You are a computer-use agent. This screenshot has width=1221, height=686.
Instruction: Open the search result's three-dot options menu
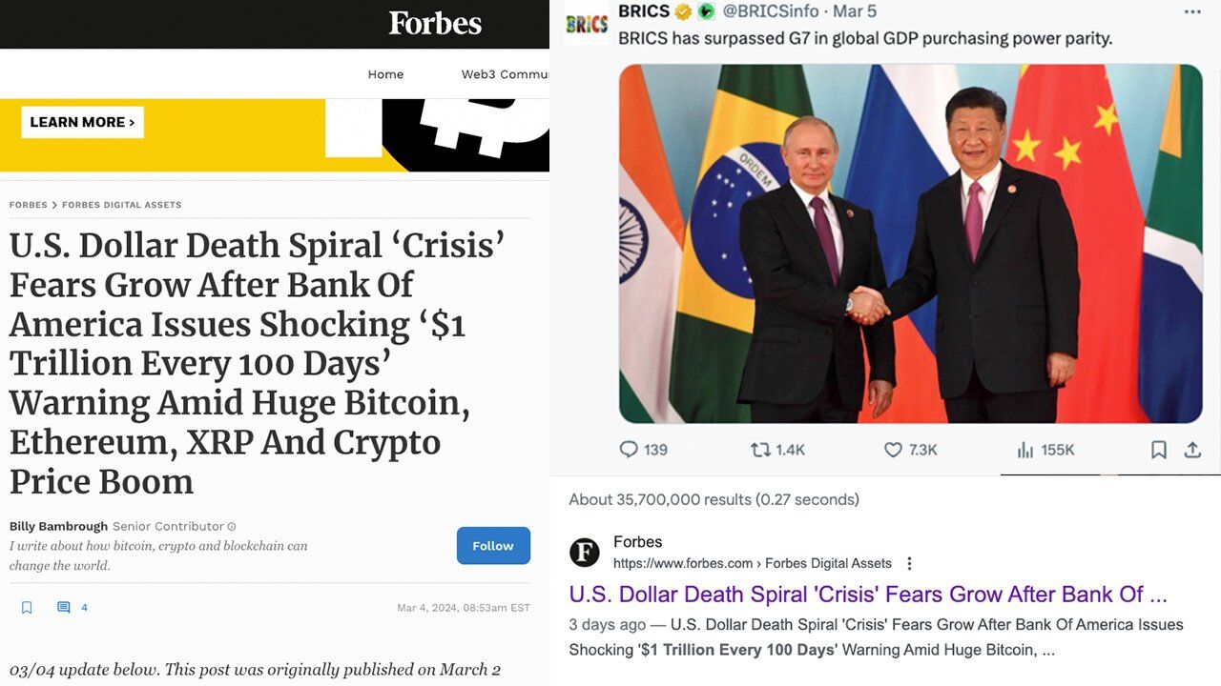coord(910,563)
